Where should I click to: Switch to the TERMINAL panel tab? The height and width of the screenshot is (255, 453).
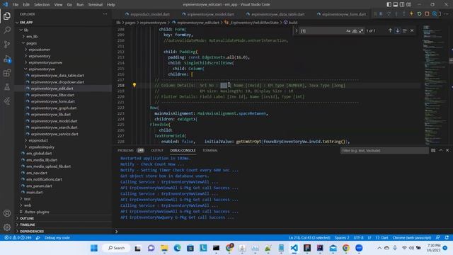[210, 150]
